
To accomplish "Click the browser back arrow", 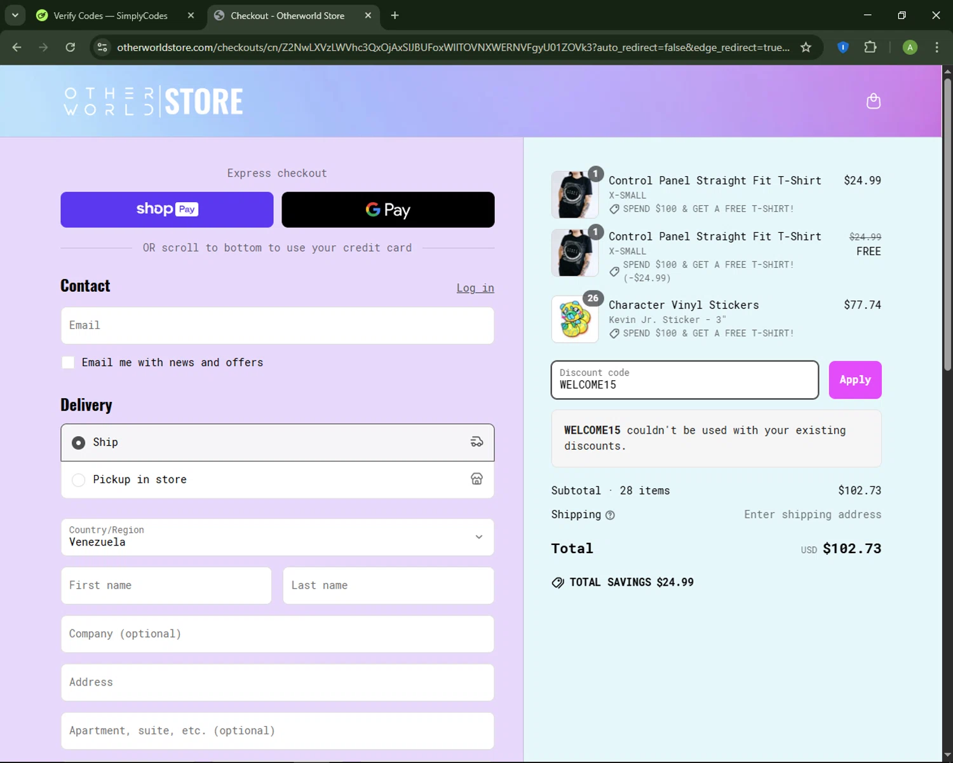I will 17,47.
